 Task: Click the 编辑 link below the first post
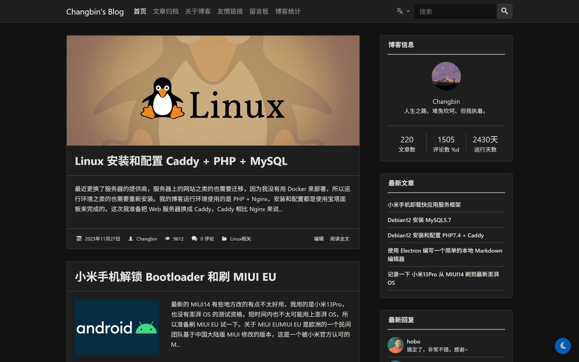[x=318, y=238]
